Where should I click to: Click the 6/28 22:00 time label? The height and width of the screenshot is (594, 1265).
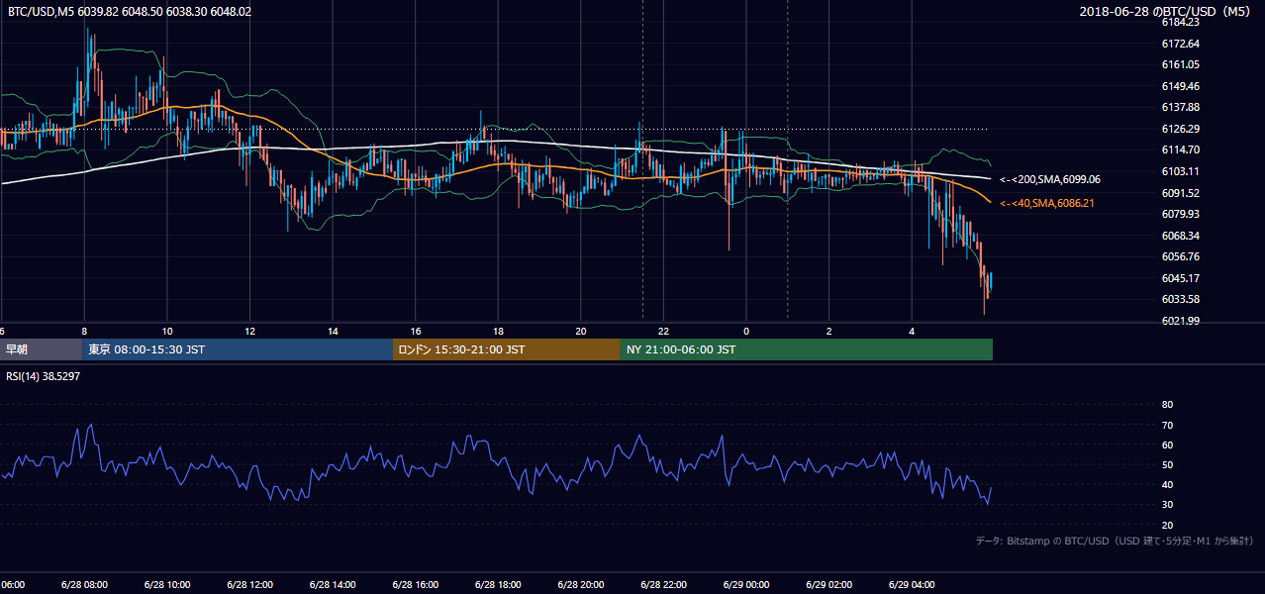click(x=663, y=585)
